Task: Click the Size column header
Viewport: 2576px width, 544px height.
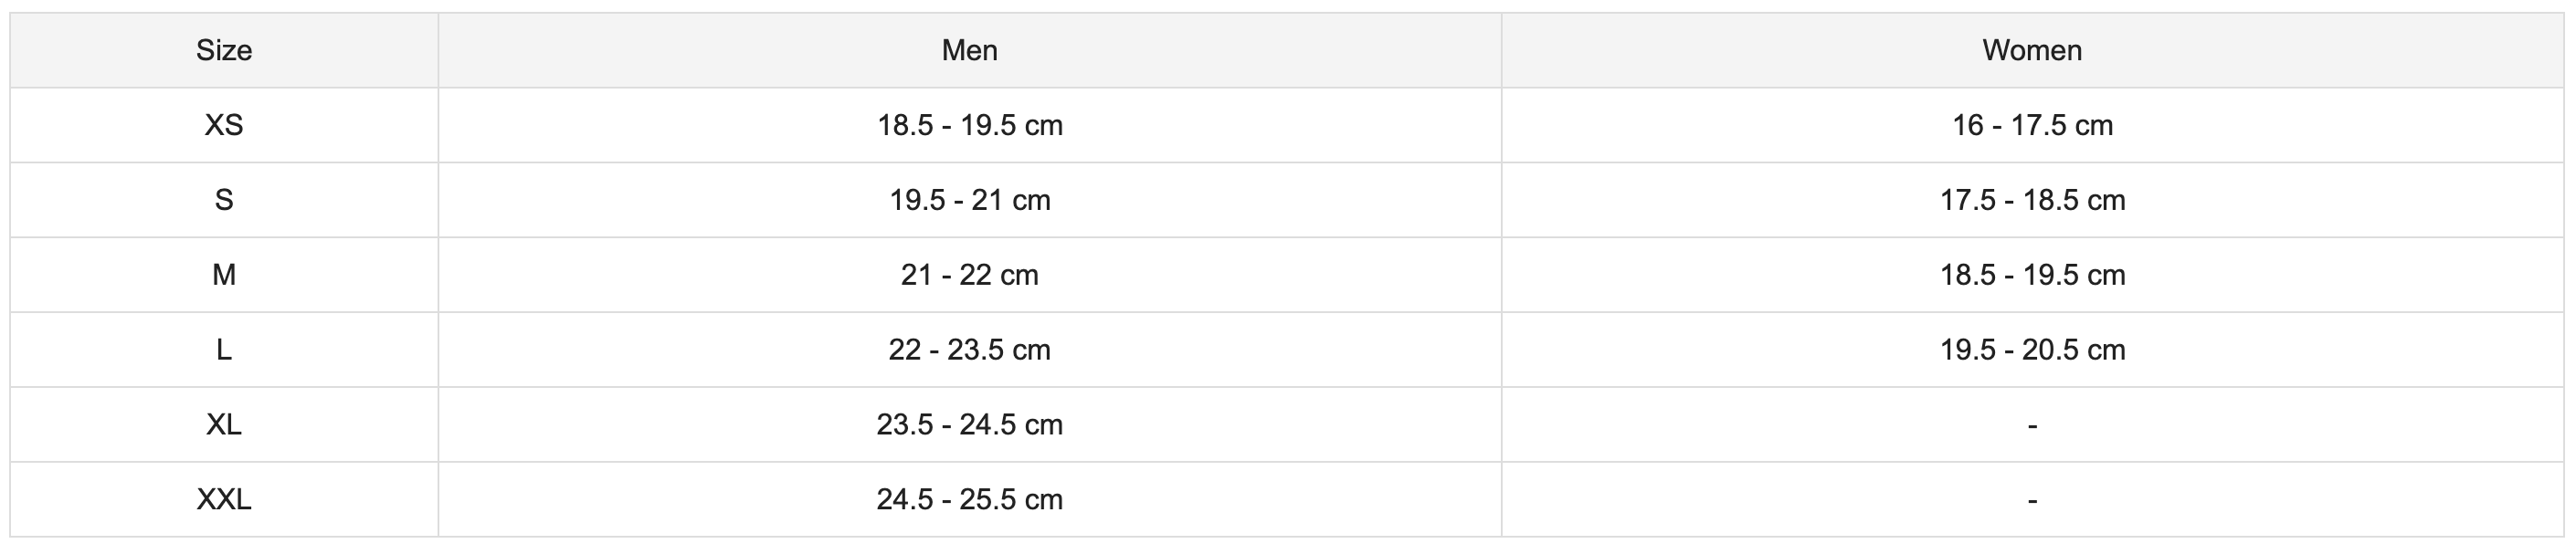Action: coord(224,50)
